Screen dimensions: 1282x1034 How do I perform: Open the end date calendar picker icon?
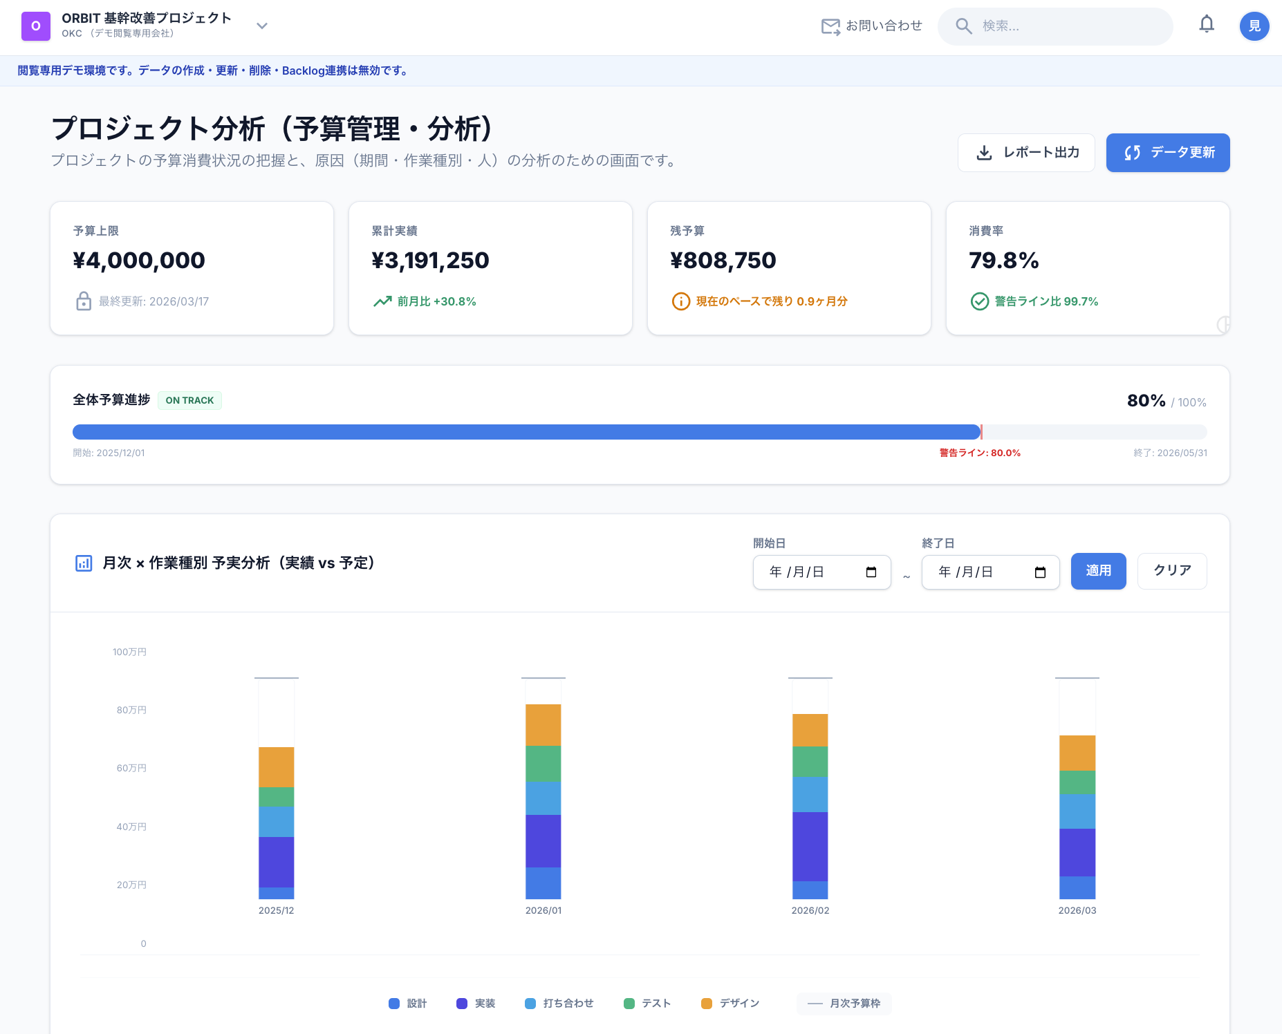click(1040, 572)
